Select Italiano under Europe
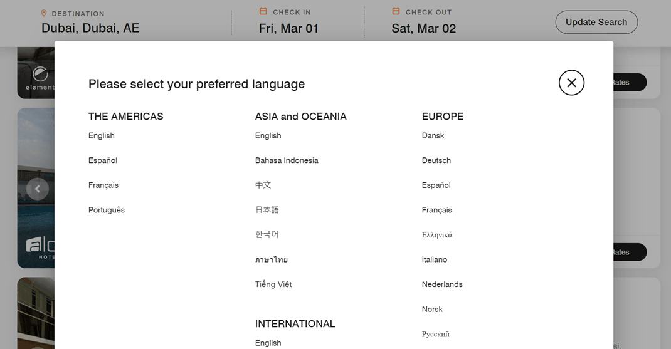The image size is (671, 349). click(435, 259)
